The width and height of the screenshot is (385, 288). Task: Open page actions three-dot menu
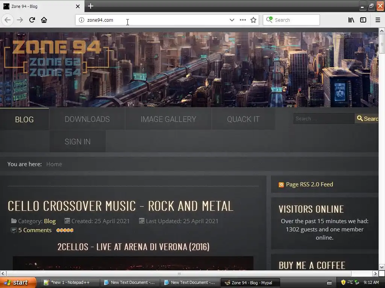tap(243, 20)
